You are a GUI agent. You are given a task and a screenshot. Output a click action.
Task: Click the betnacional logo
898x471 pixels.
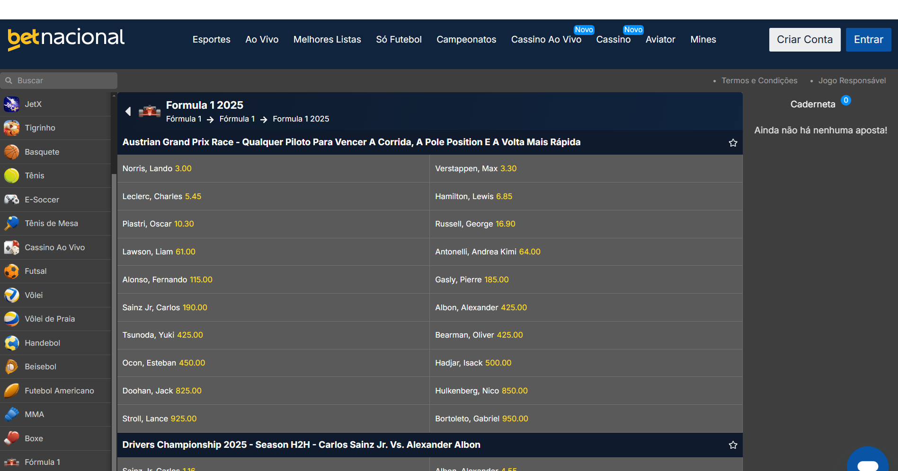click(66, 39)
